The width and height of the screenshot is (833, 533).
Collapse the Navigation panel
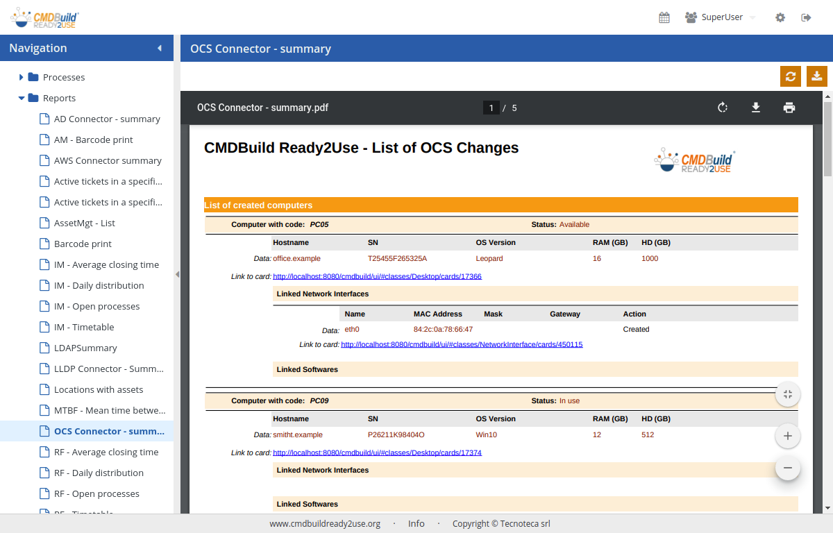tap(160, 48)
